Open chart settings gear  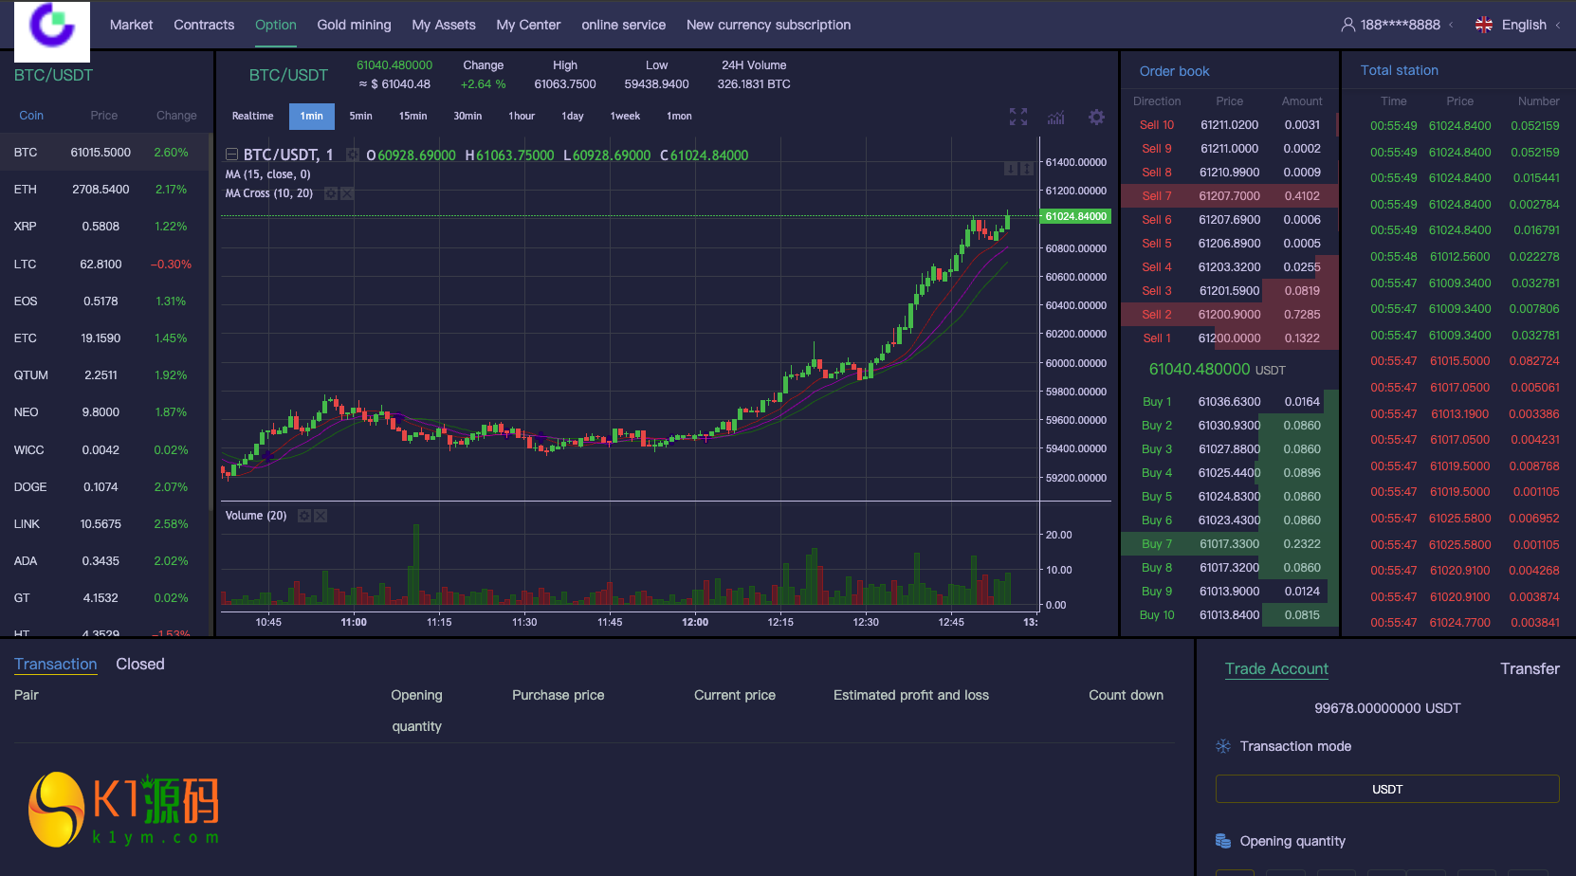point(1096,117)
